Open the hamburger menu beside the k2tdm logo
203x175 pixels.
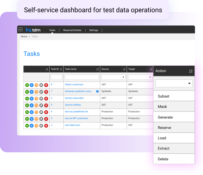coord(20,29)
